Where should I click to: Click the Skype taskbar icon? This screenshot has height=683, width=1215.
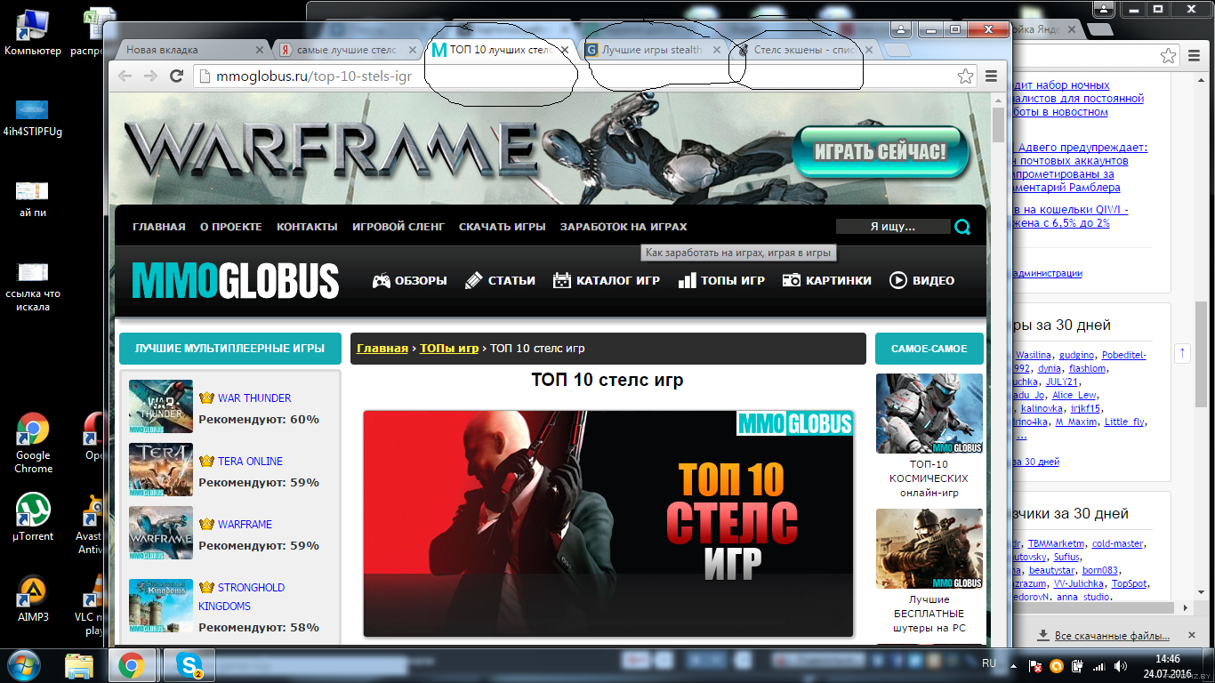click(x=189, y=664)
